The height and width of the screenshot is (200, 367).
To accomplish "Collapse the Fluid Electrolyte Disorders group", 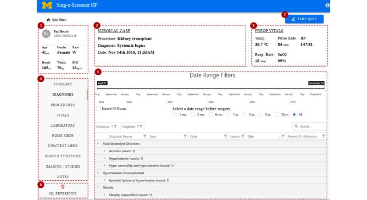I will coord(98,144).
